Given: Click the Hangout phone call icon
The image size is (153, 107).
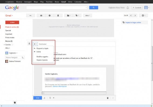Looking at the screenshot, I should click(23, 57).
